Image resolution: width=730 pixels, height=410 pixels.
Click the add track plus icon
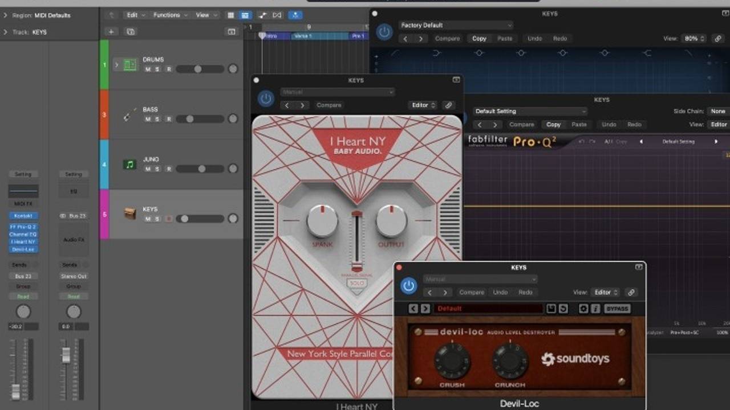tap(111, 31)
